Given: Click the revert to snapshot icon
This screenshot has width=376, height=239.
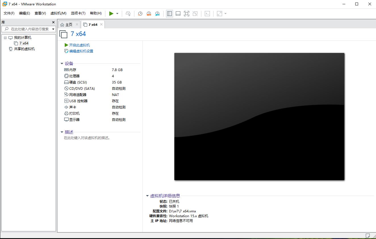Looking at the screenshot, I should tap(149, 14).
